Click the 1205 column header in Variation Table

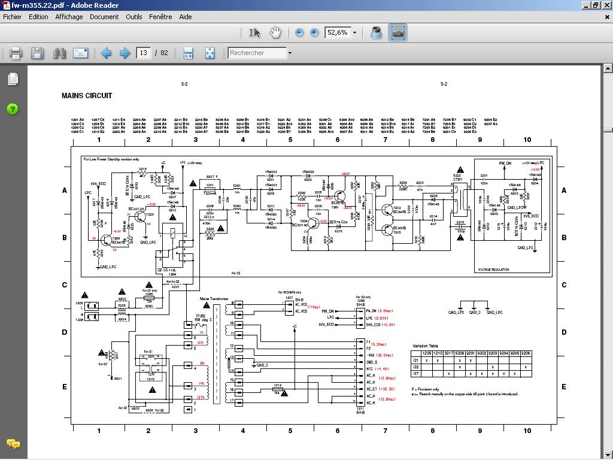pyautogui.click(x=426, y=353)
